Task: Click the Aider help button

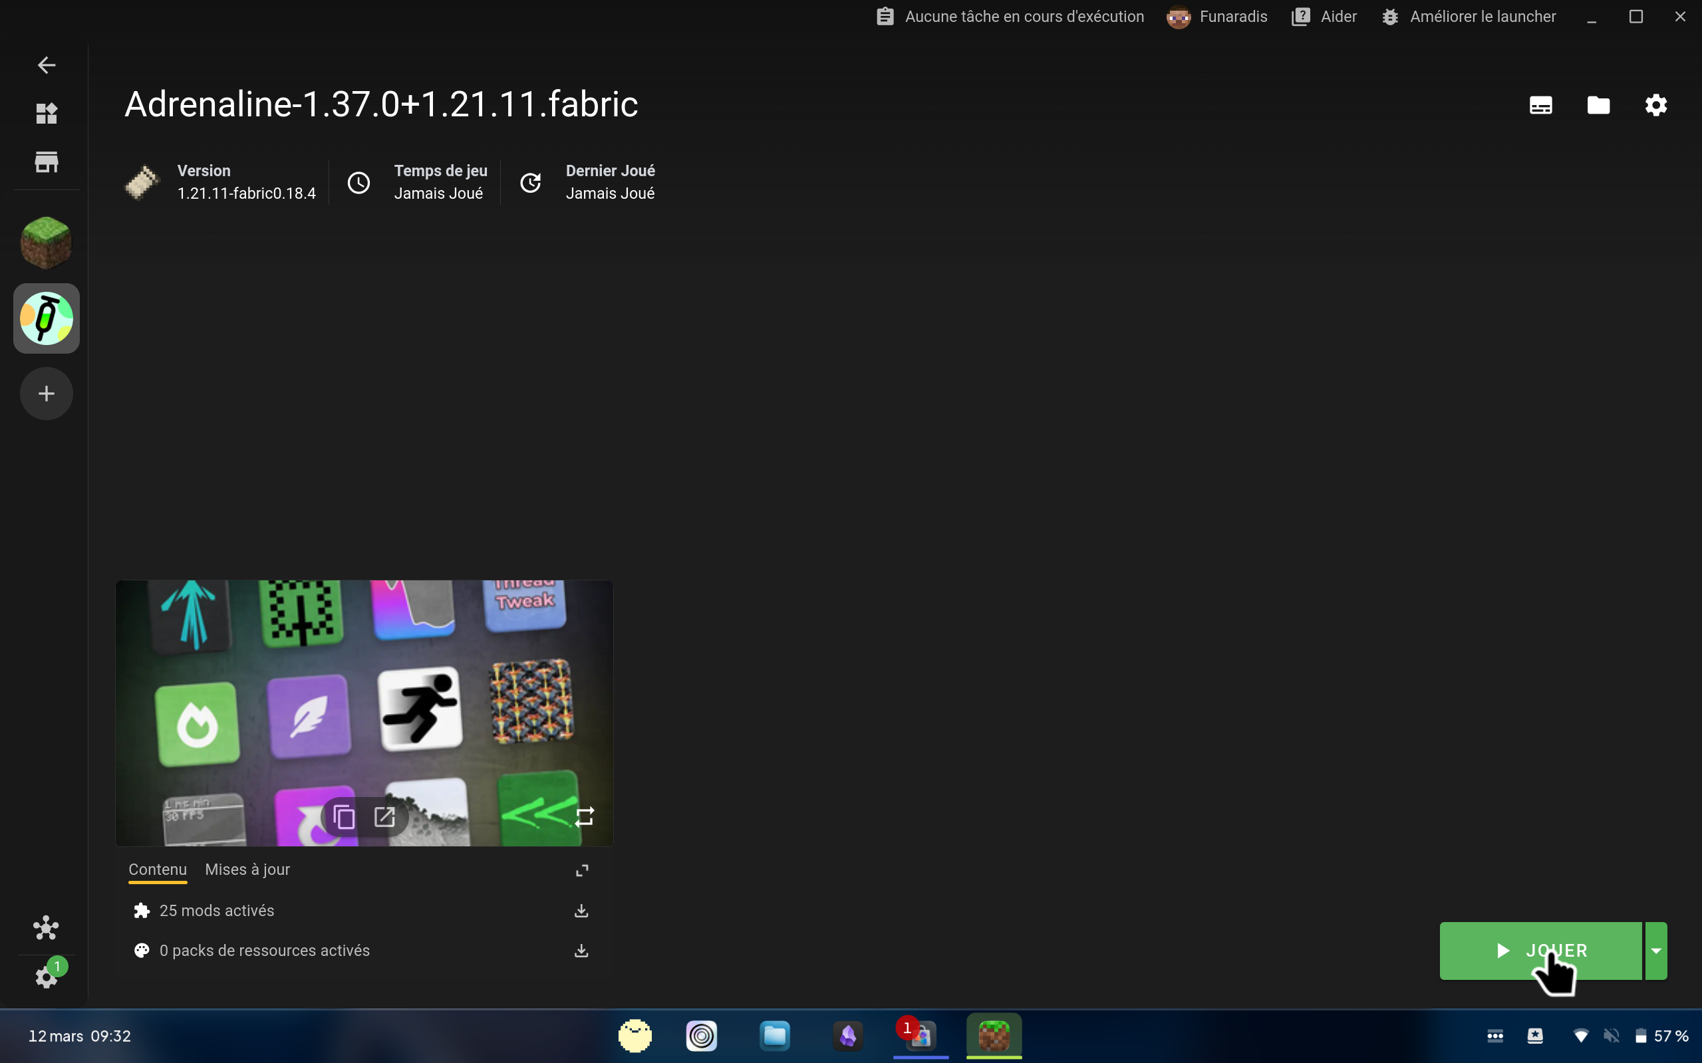Action: [x=1324, y=16]
